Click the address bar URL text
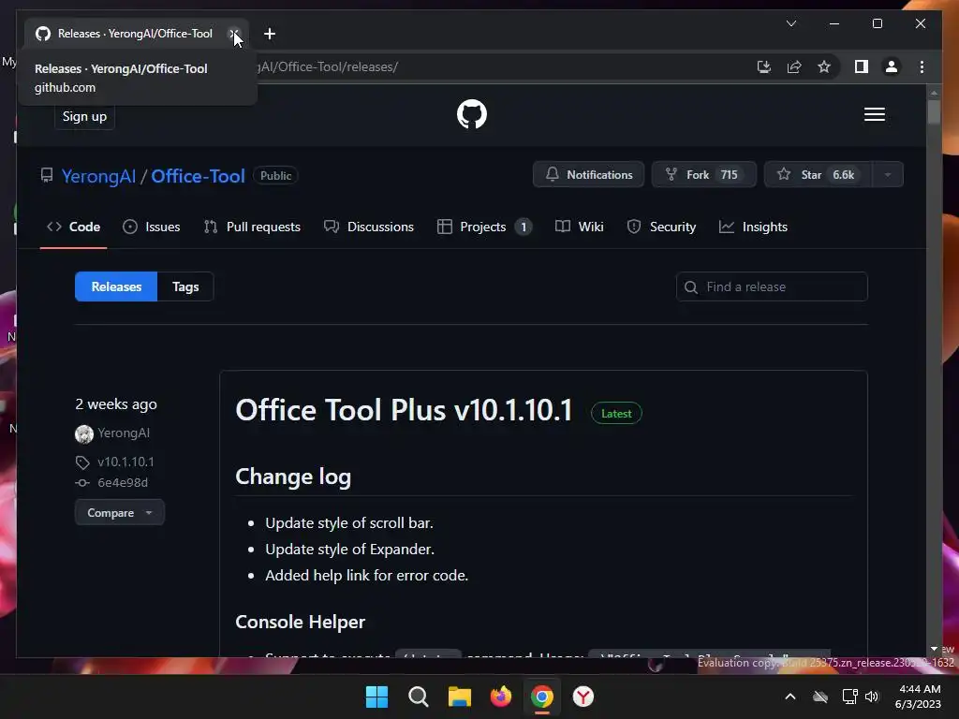959x719 pixels. pos(328,66)
